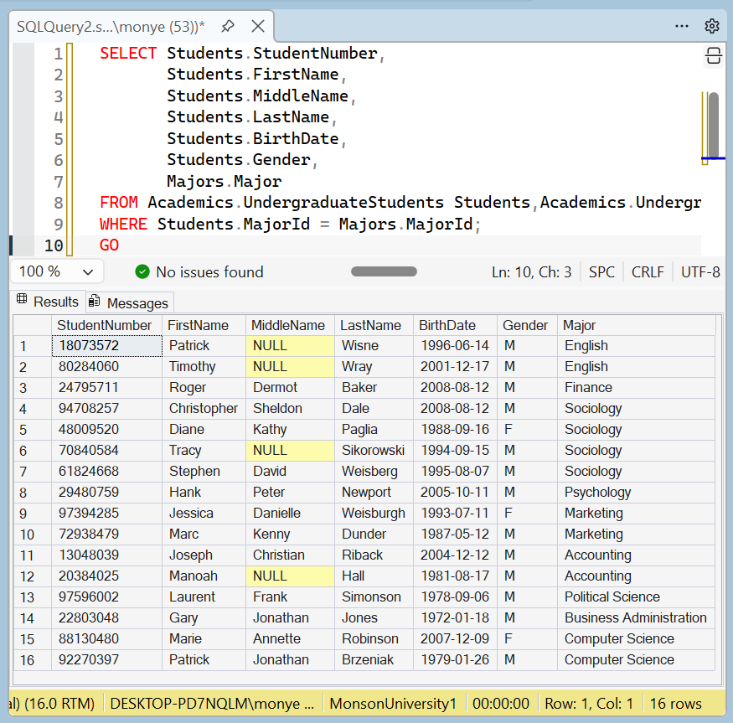Select row header 16 in results grid

pos(33,659)
